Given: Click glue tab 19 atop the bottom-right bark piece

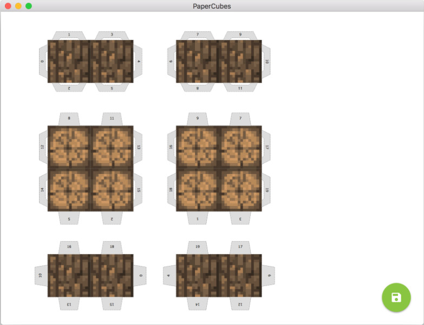Looking at the screenshot, I should click(198, 248).
